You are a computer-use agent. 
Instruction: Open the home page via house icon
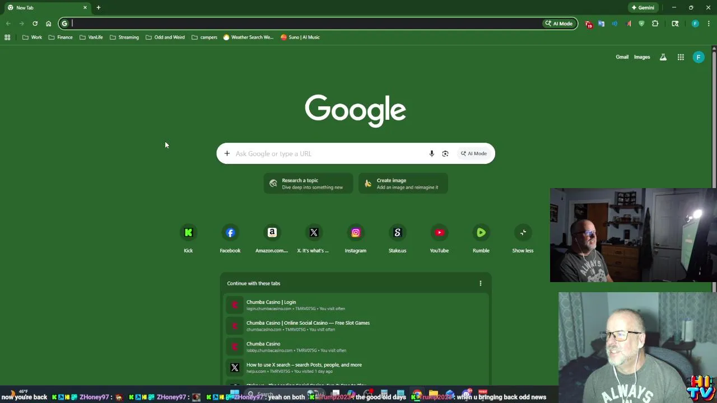tap(48, 24)
